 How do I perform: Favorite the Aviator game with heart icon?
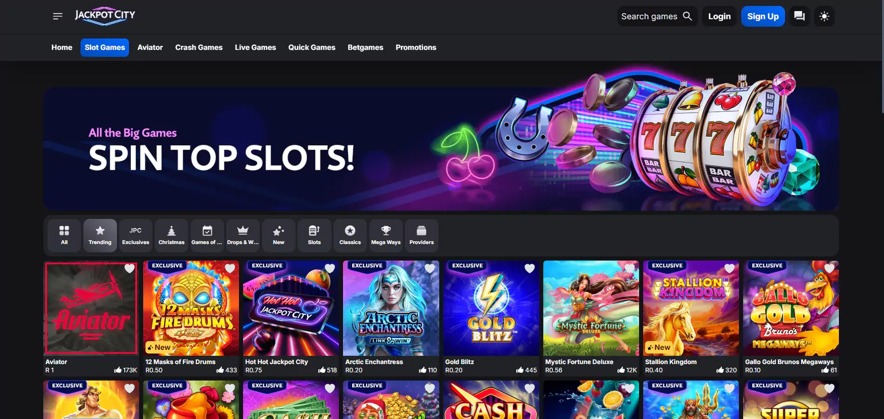(129, 268)
